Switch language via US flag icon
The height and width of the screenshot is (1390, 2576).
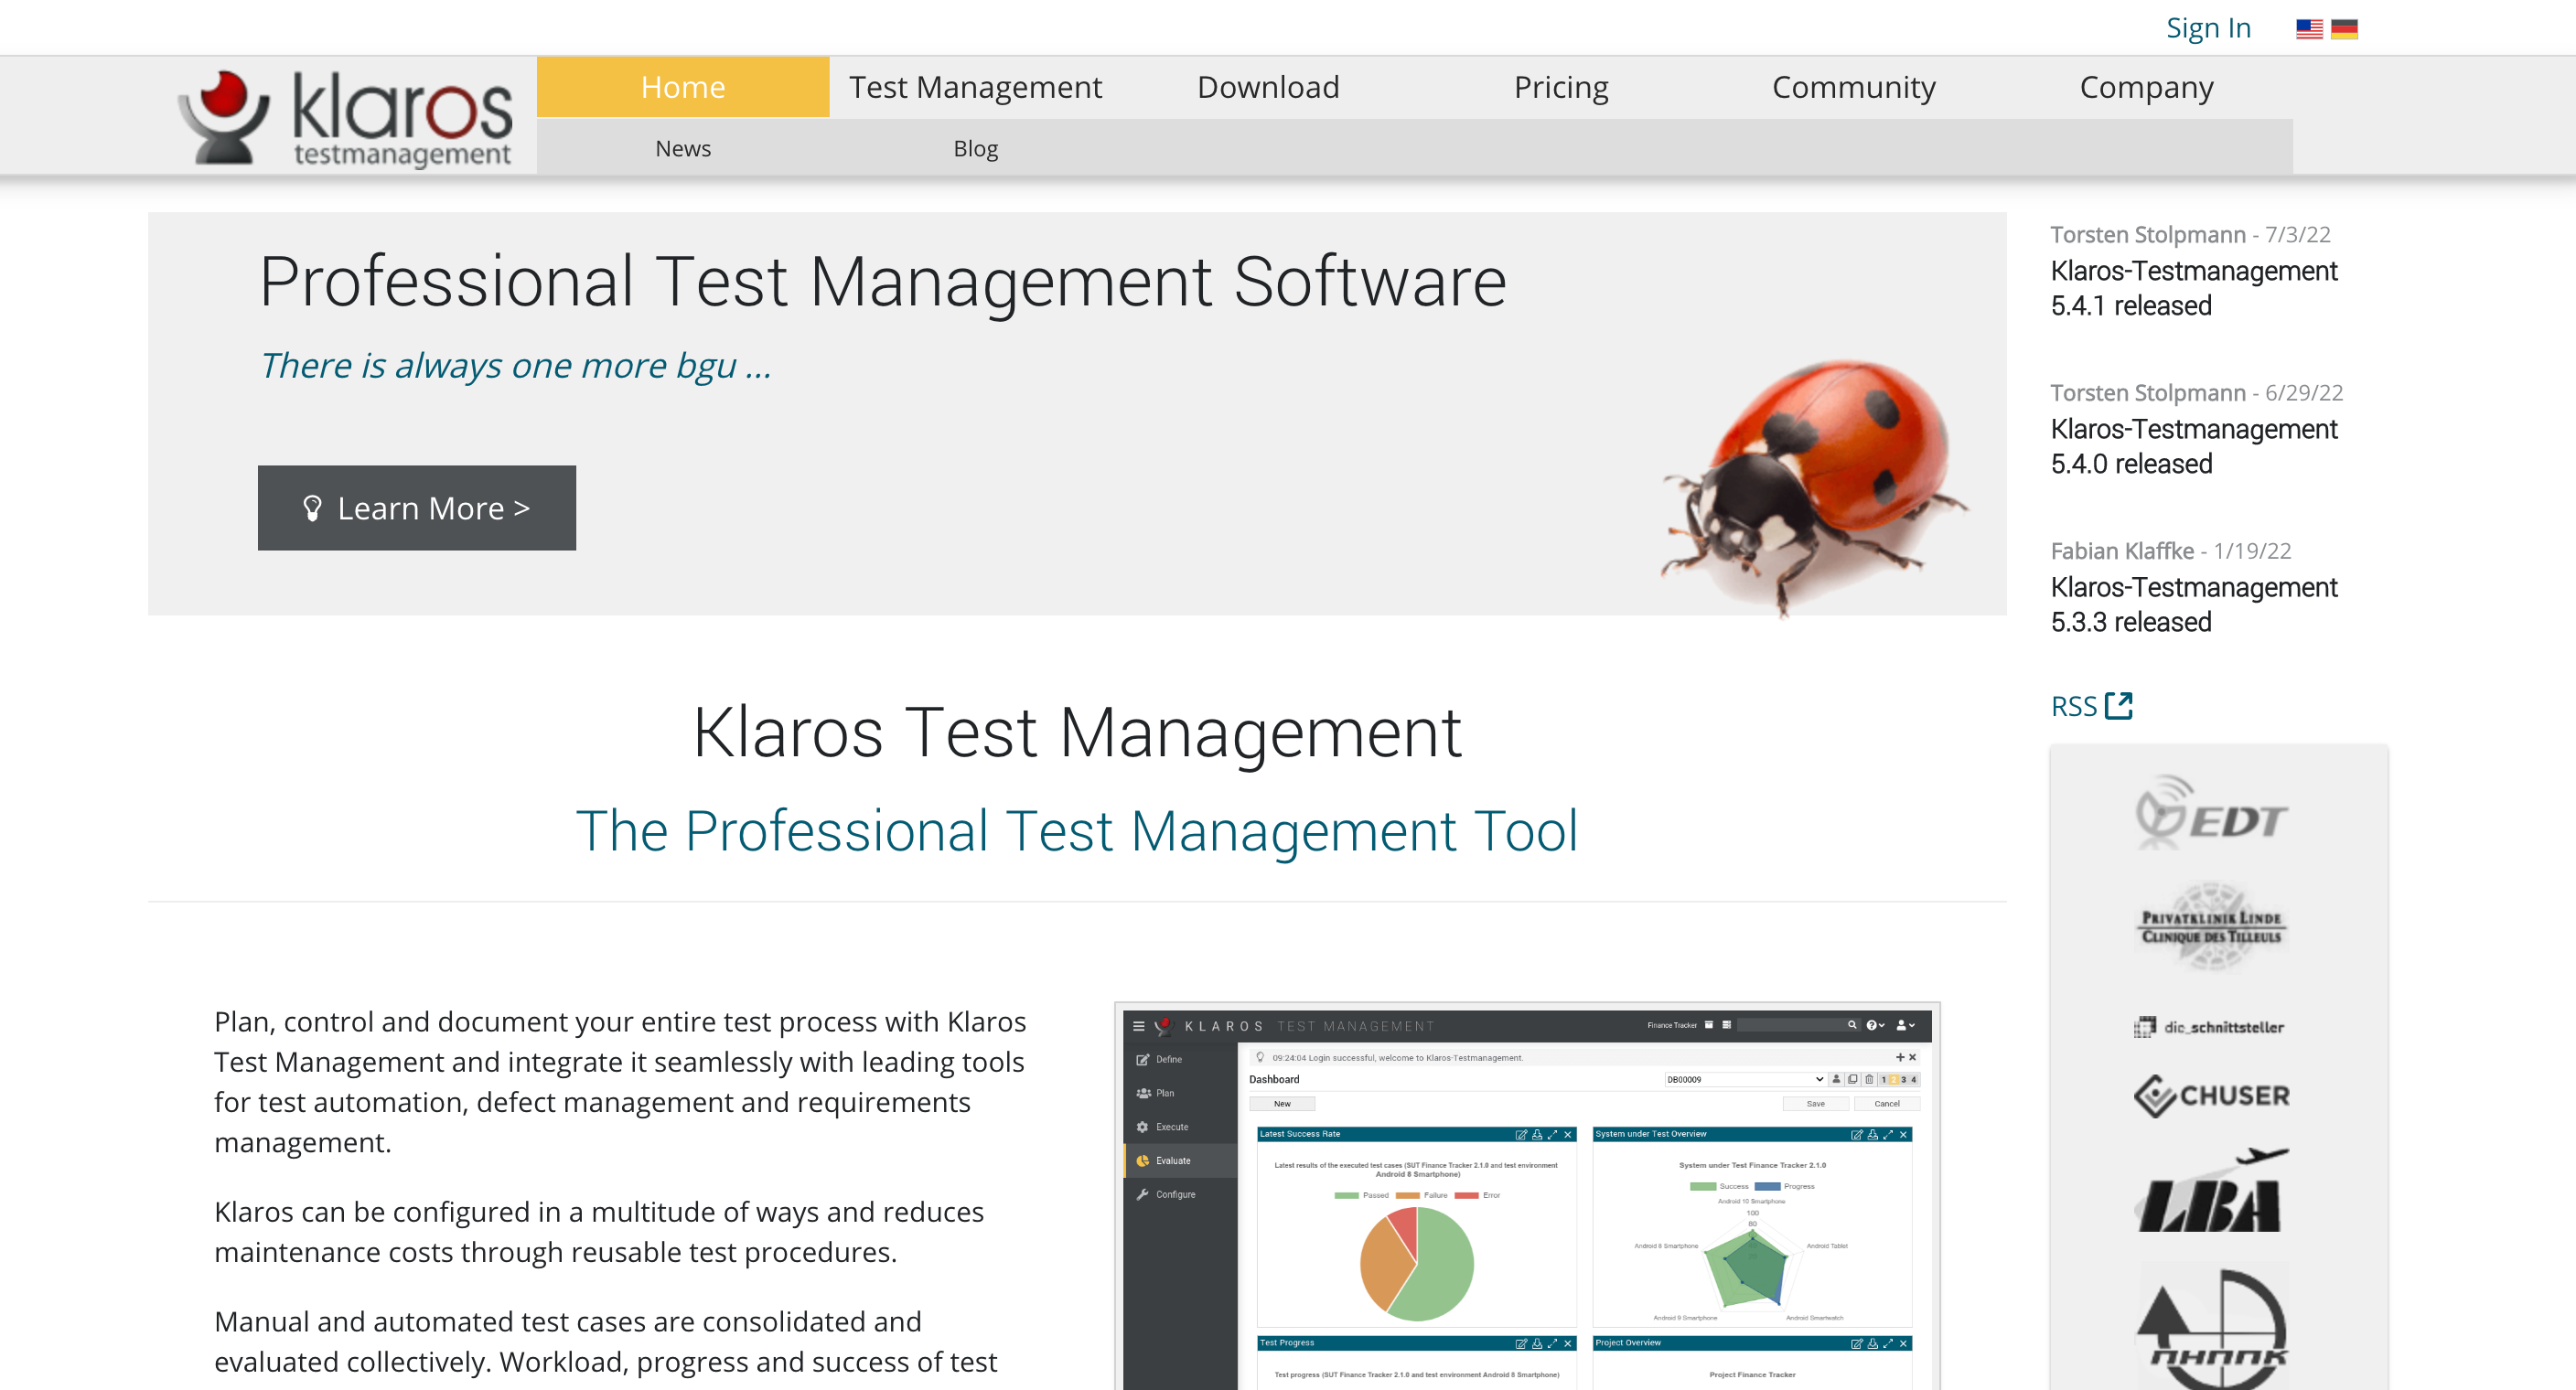pos(2308,29)
